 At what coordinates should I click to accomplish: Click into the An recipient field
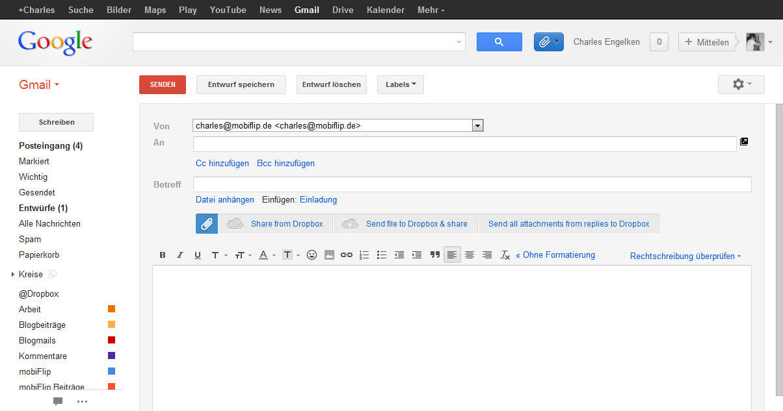click(x=465, y=143)
